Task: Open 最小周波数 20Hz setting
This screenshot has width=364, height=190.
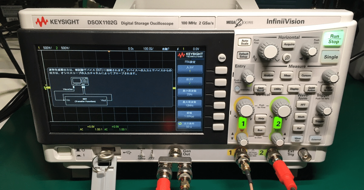Action: [x=190, y=92]
